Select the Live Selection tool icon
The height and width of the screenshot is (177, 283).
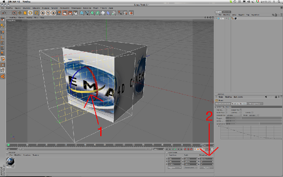(x=15, y=13)
